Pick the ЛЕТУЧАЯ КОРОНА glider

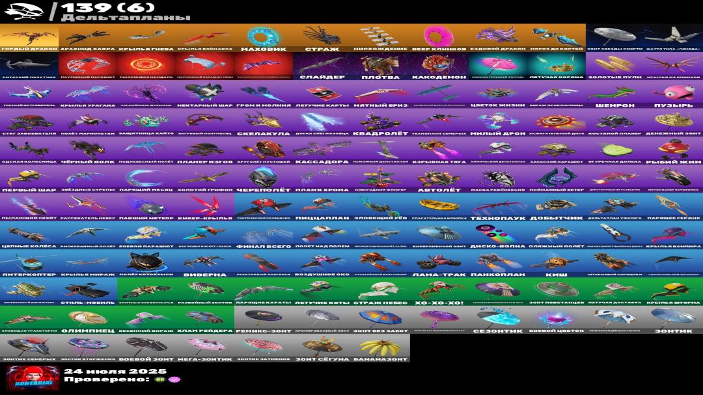(x=557, y=66)
